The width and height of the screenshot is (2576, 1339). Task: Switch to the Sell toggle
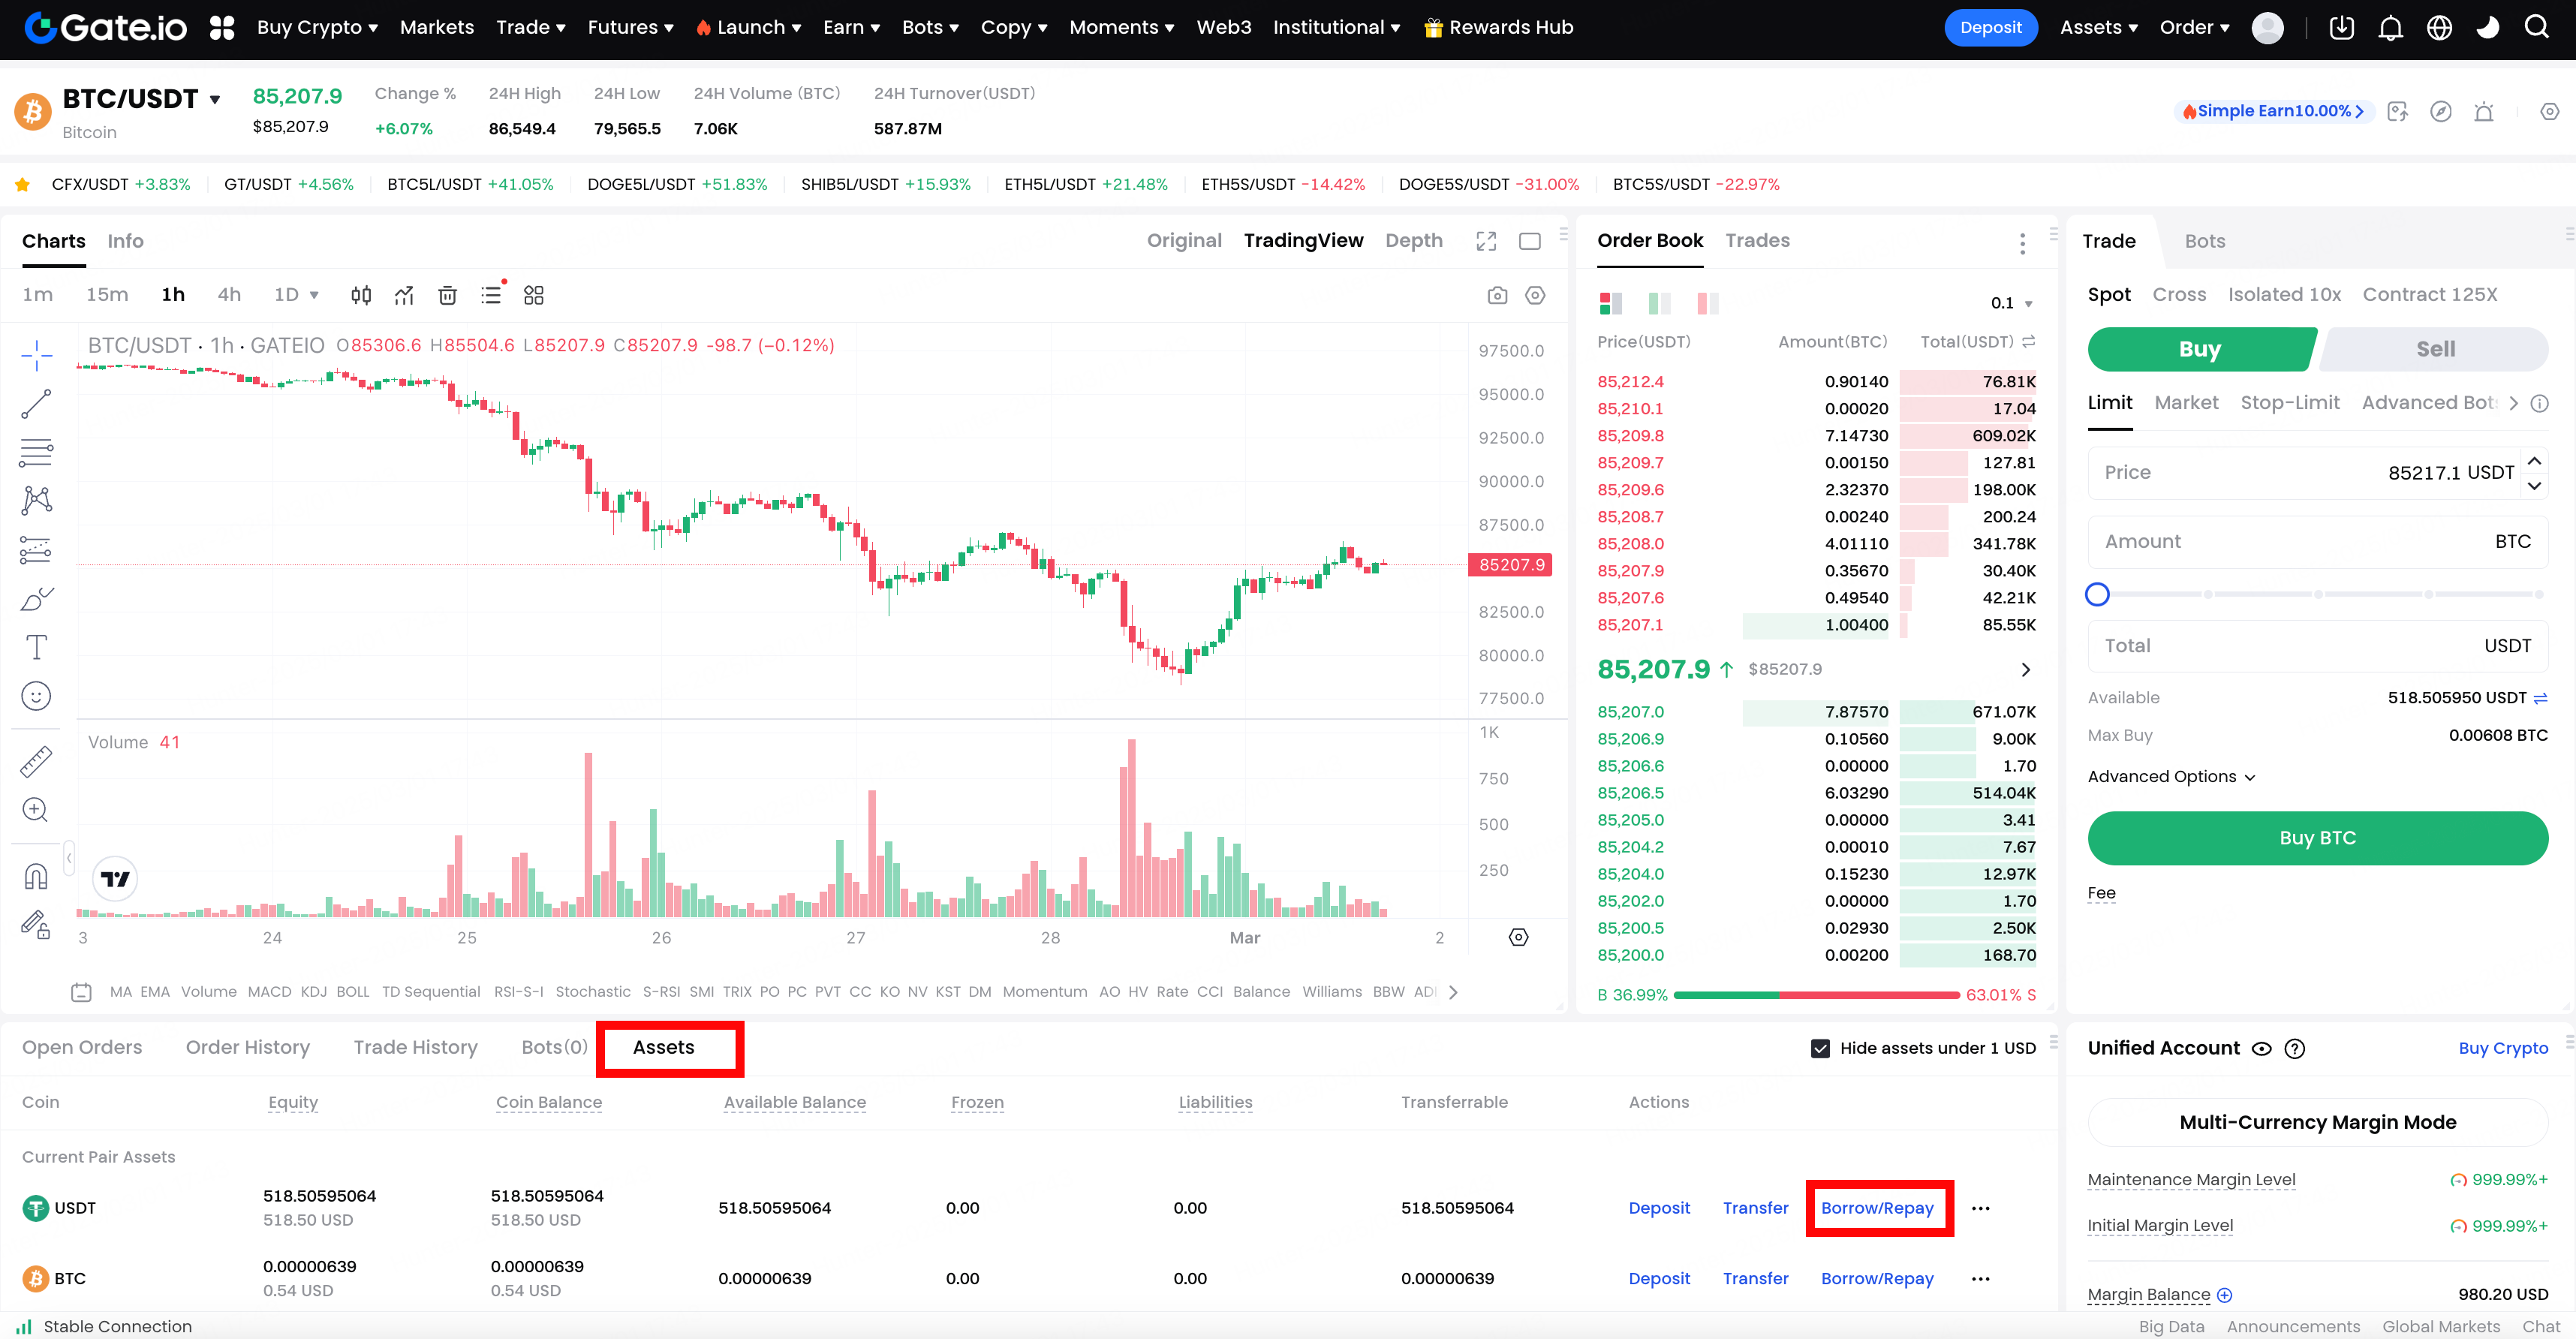[2435, 349]
